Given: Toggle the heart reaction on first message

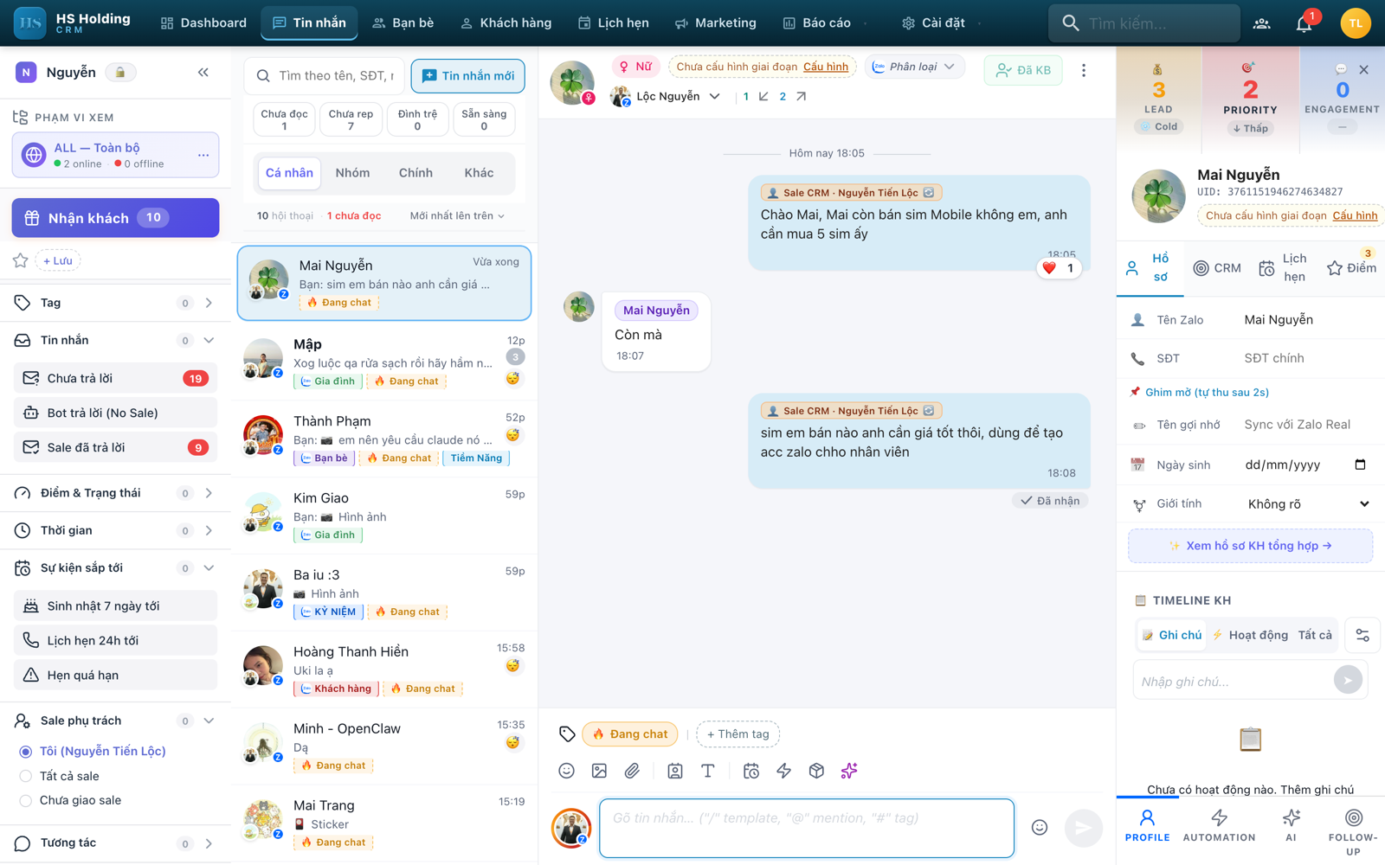Looking at the screenshot, I should [1059, 268].
